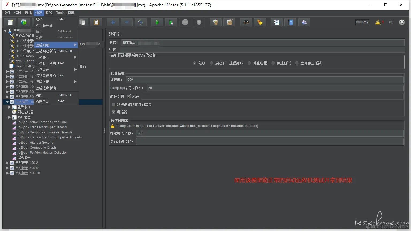
Task: Toggle the 调度器 scheduler checkbox
Action: pyautogui.click(x=113, y=112)
